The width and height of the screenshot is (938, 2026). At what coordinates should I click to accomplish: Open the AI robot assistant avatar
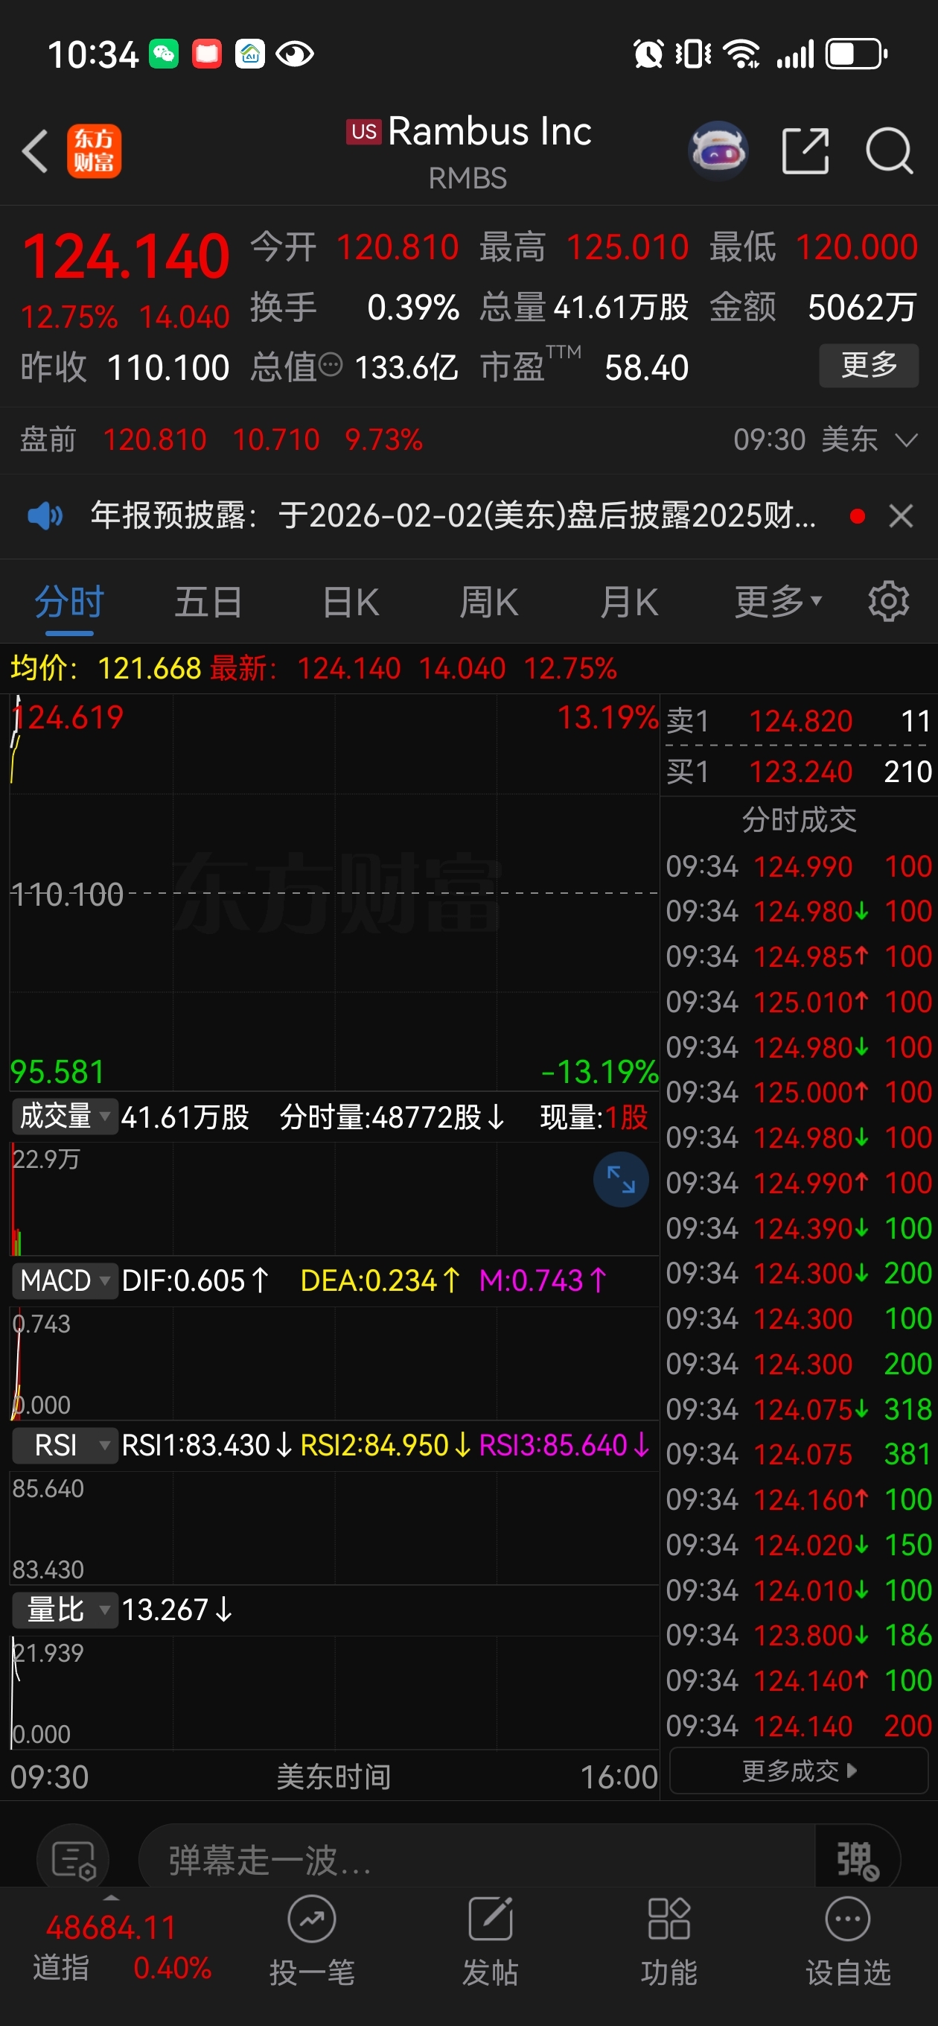coord(717,150)
